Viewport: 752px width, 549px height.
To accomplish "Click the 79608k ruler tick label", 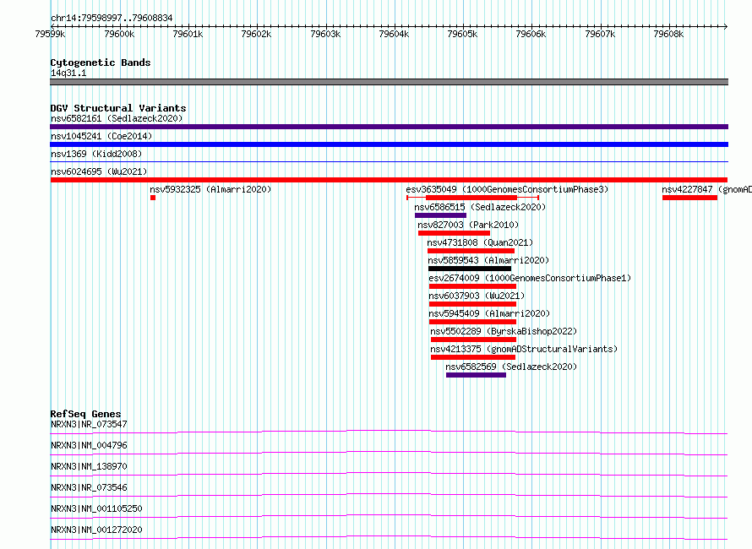I will coord(668,34).
